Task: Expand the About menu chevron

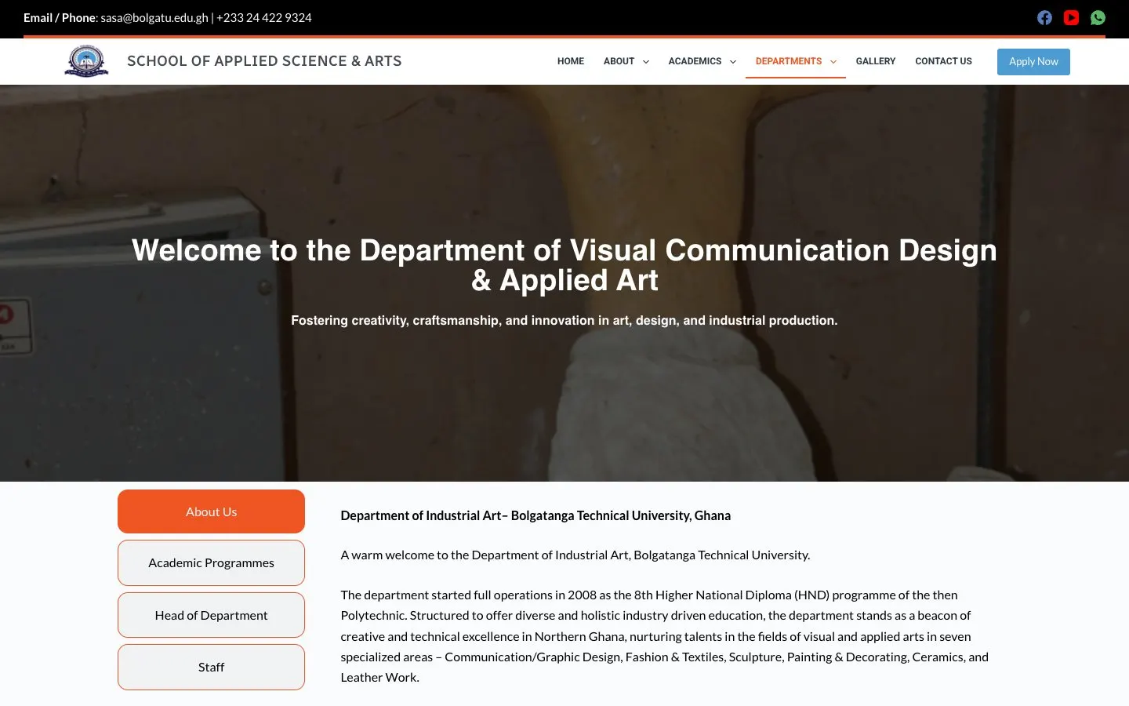Action: click(646, 62)
